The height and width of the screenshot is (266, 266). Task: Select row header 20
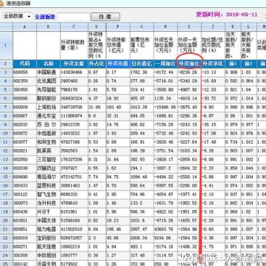click(6, 221)
